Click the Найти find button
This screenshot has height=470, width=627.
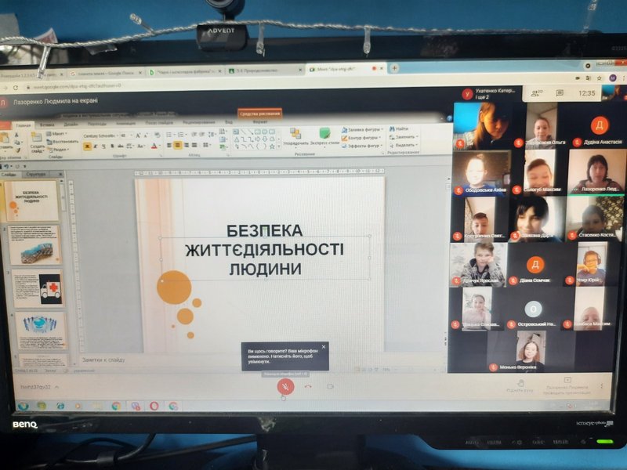(x=399, y=128)
